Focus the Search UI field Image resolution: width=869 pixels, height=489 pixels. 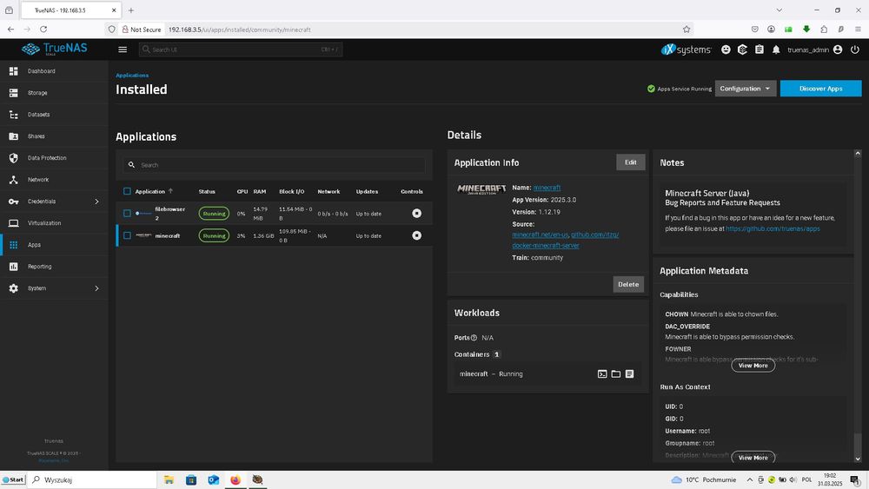[241, 50]
